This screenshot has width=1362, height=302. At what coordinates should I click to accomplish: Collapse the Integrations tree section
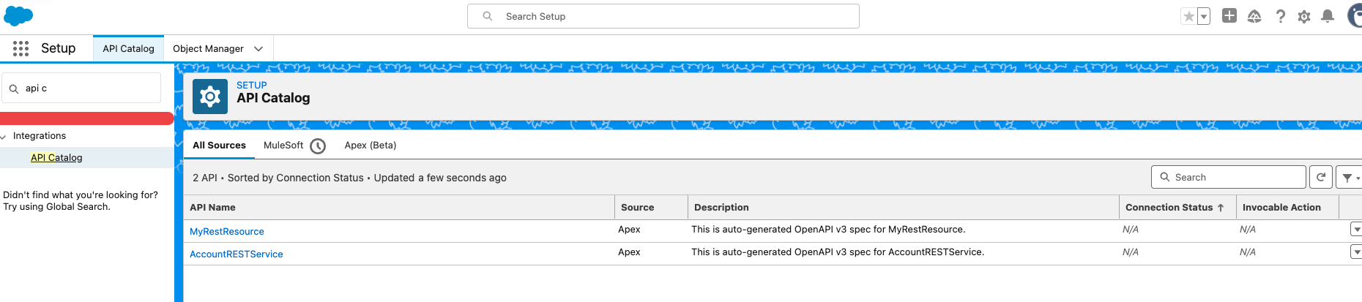(4, 137)
